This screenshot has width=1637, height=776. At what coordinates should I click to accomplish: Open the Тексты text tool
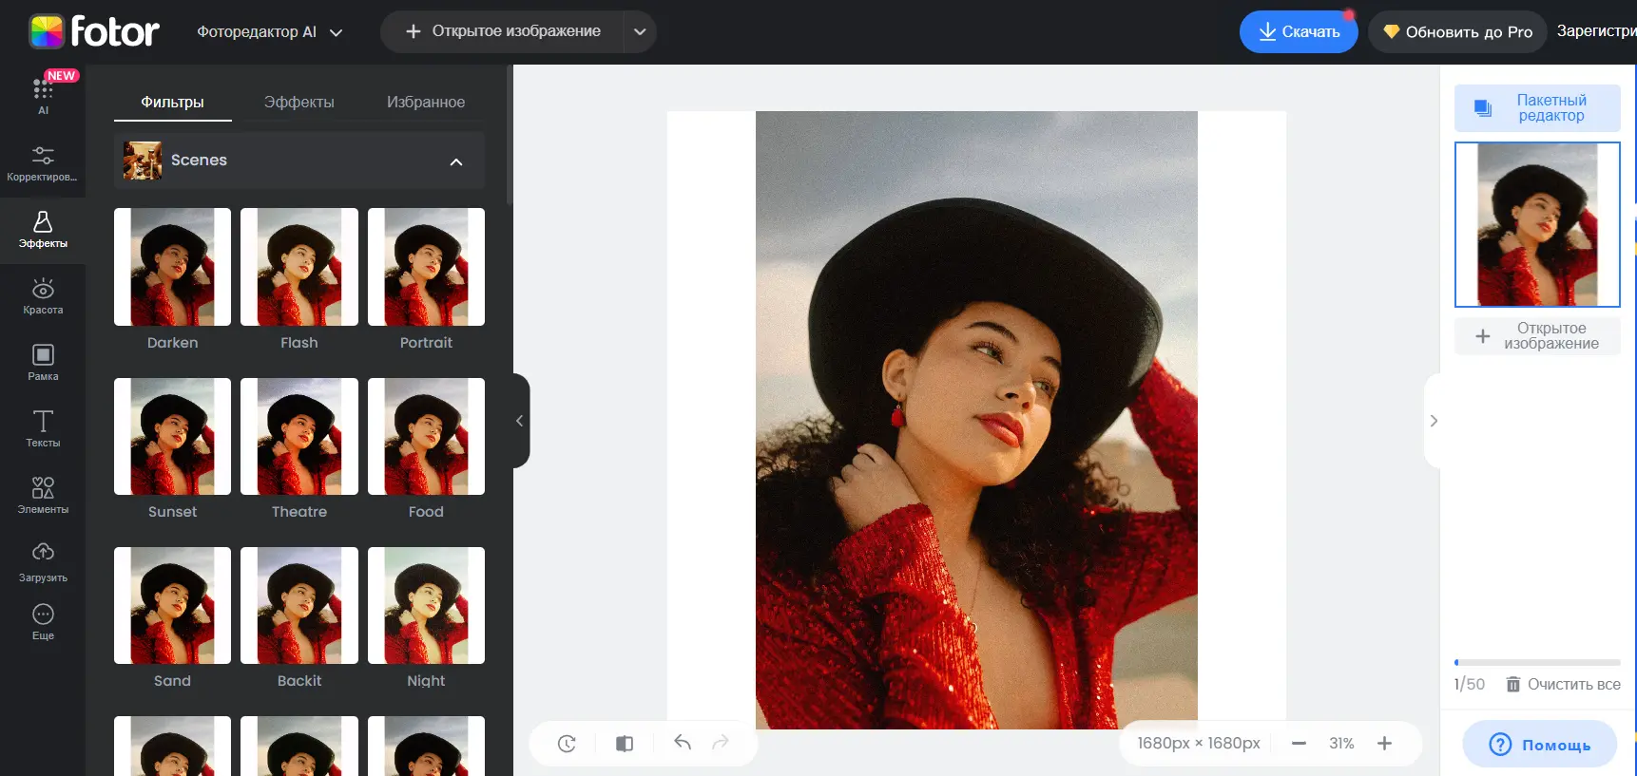43,429
